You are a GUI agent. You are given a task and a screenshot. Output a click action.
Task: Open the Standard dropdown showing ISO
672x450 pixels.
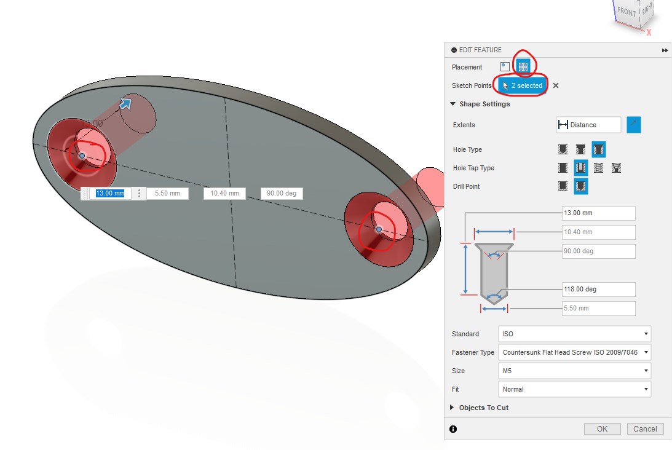coord(574,334)
